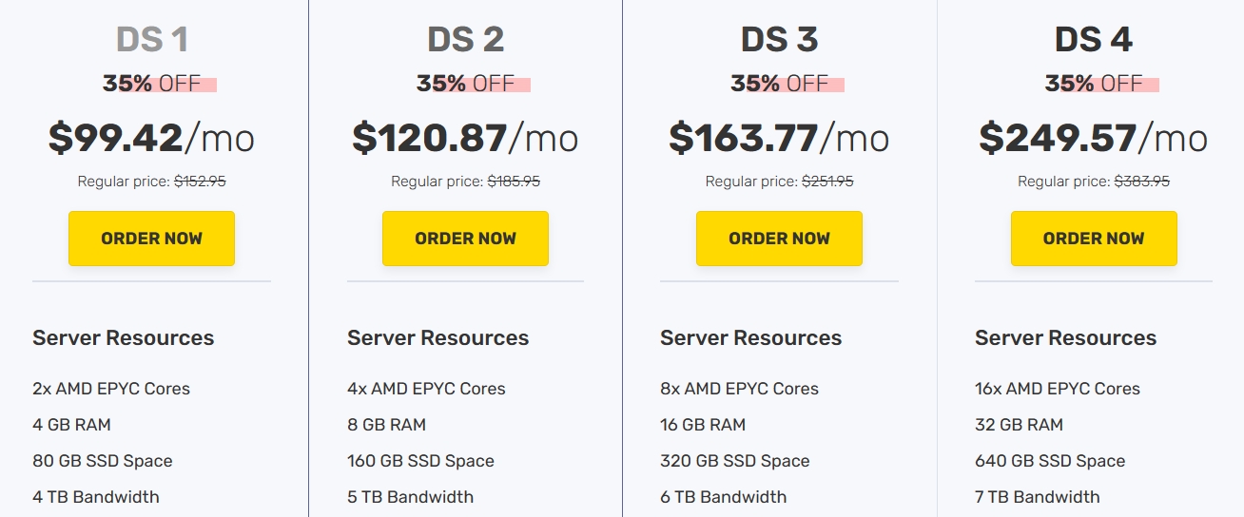
Task: Order the DS 3 plan
Action: [779, 239]
